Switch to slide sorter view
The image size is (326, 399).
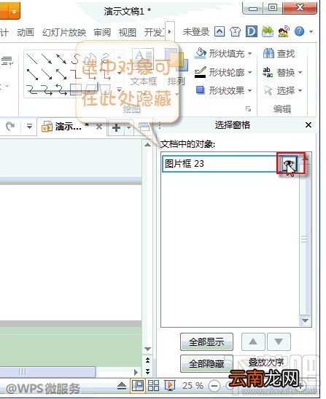pyautogui.click(x=154, y=386)
